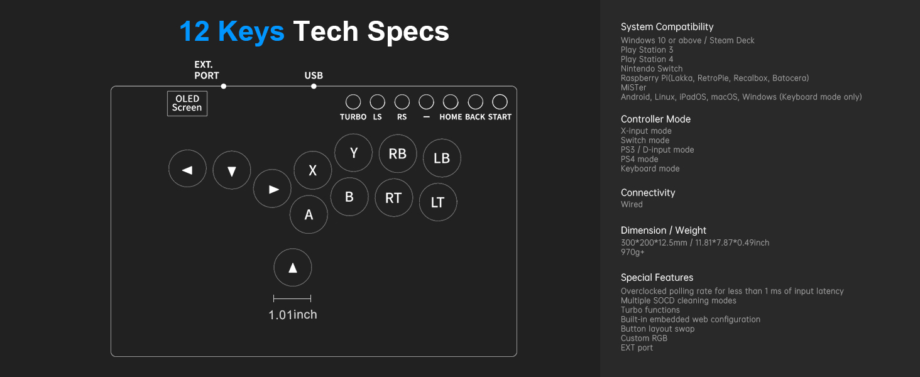Click the small HOME button
Screen dimensions: 920x377
click(x=451, y=102)
